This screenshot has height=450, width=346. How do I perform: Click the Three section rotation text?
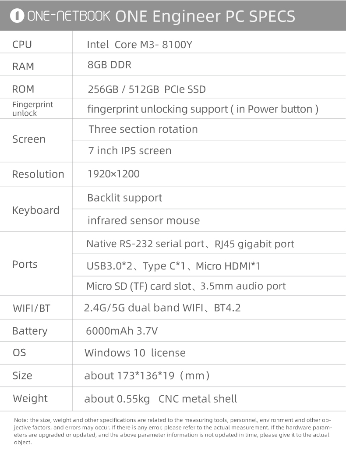(143, 129)
